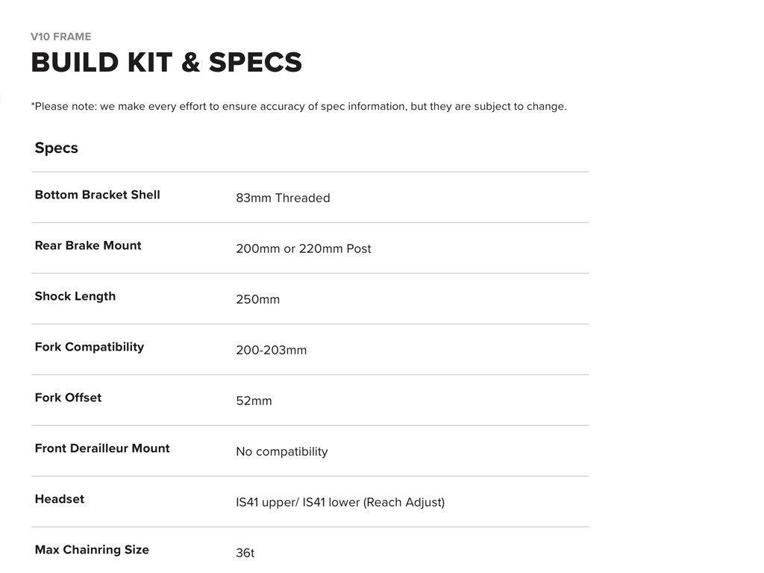
Task: Select the 36t chainring value
Action: tap(245, 553)
